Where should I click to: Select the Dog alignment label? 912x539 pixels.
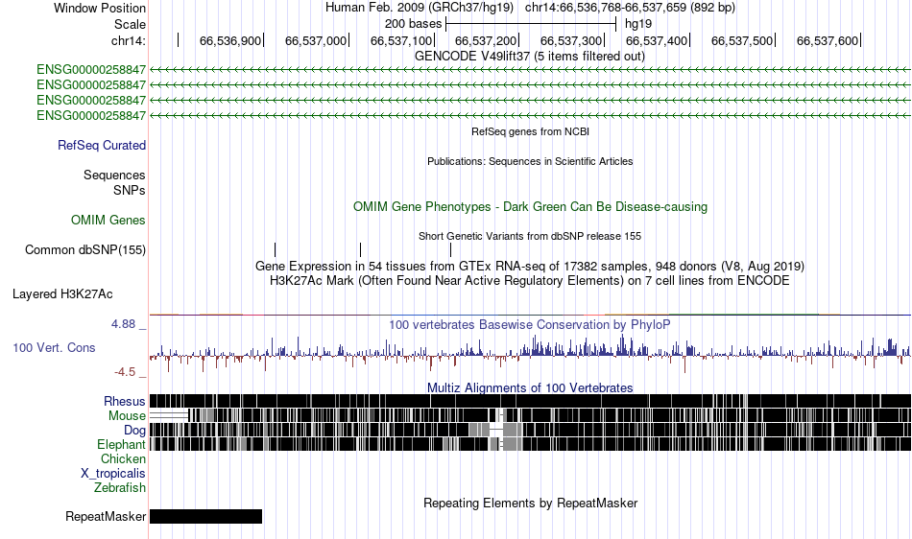click(x=135, y=431)
